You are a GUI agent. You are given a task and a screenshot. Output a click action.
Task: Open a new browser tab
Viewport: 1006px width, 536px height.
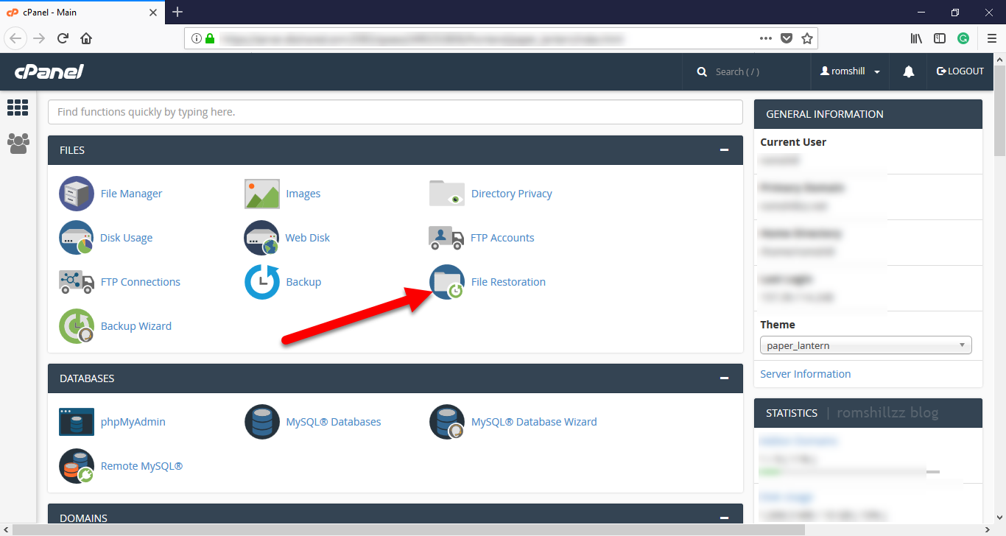click(x=177, y=12)
